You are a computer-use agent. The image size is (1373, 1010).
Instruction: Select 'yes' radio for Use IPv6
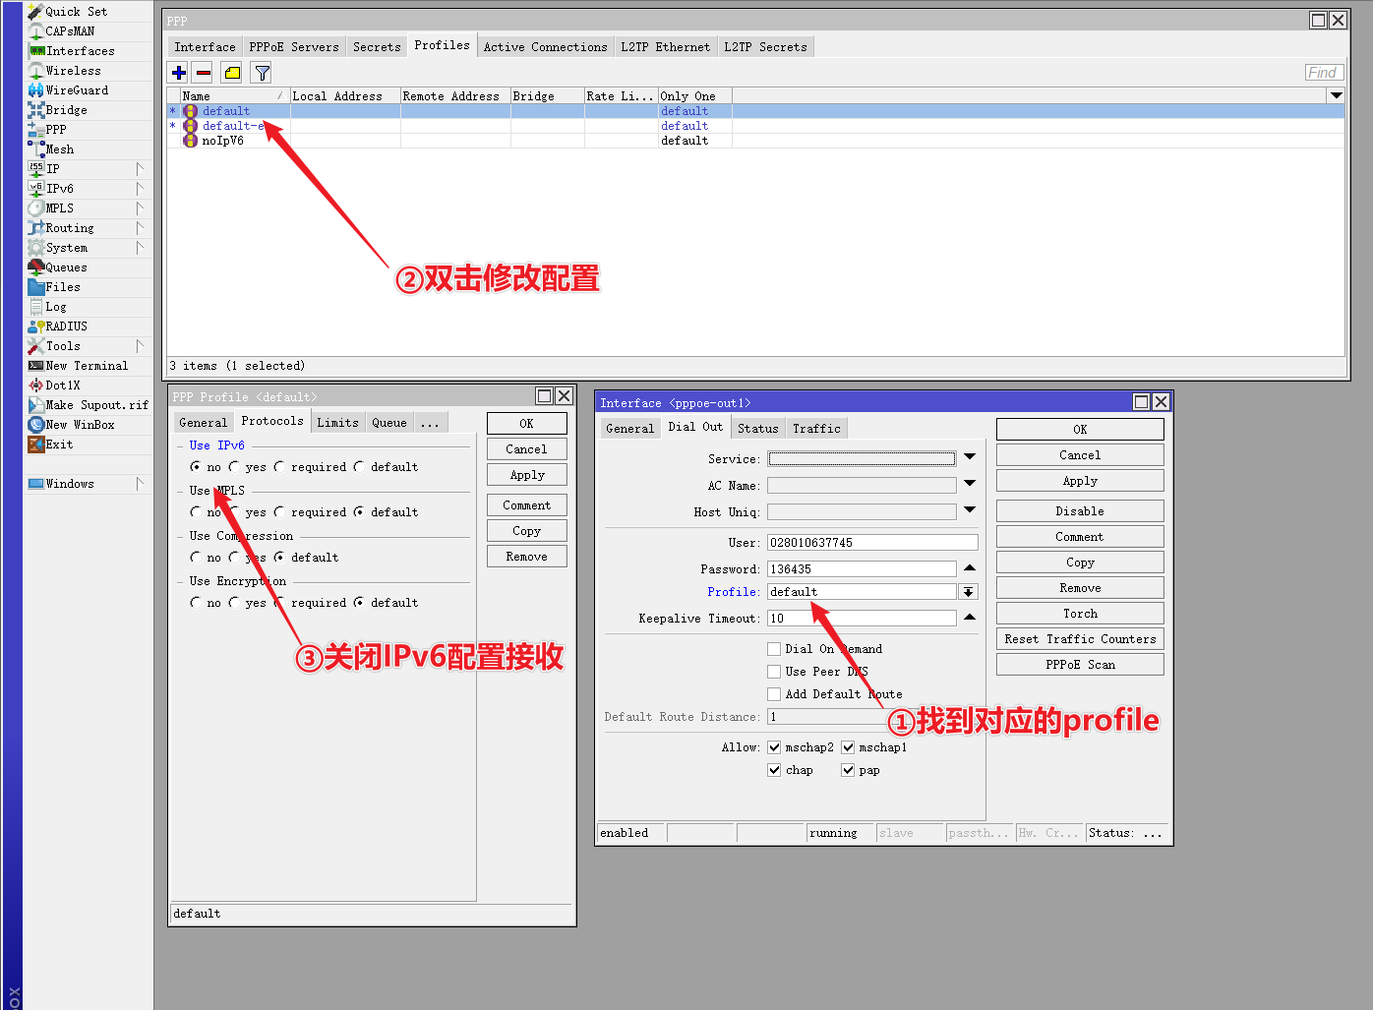235,467
